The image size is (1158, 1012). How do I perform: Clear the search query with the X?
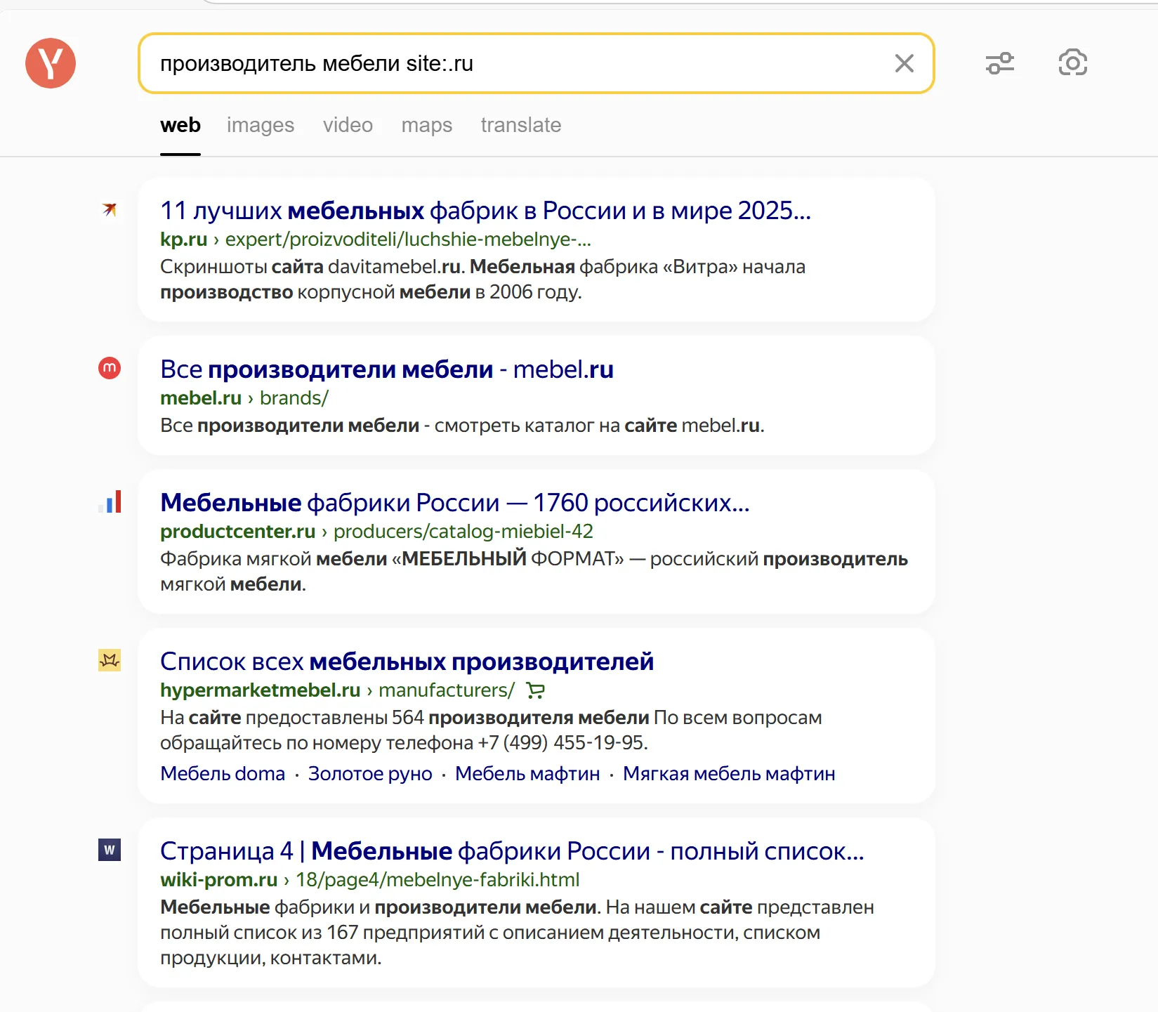pos(904,63)
